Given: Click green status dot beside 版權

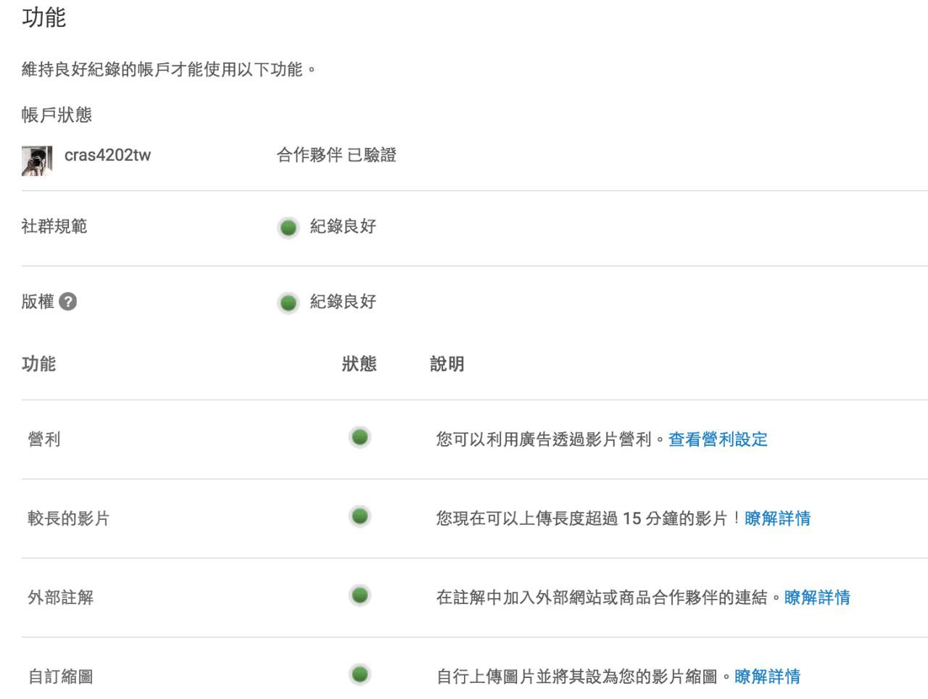Looking at the screenshot, I should click(x=288, y=302).
